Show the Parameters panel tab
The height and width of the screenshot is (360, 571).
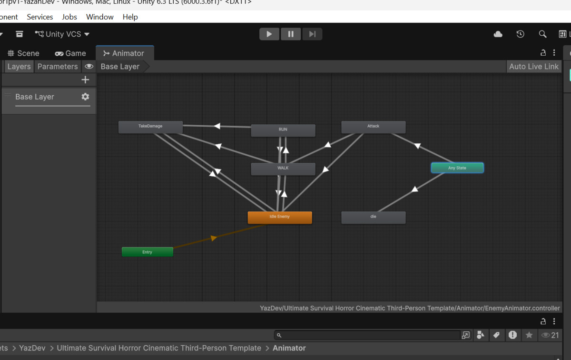coord(58,67)
